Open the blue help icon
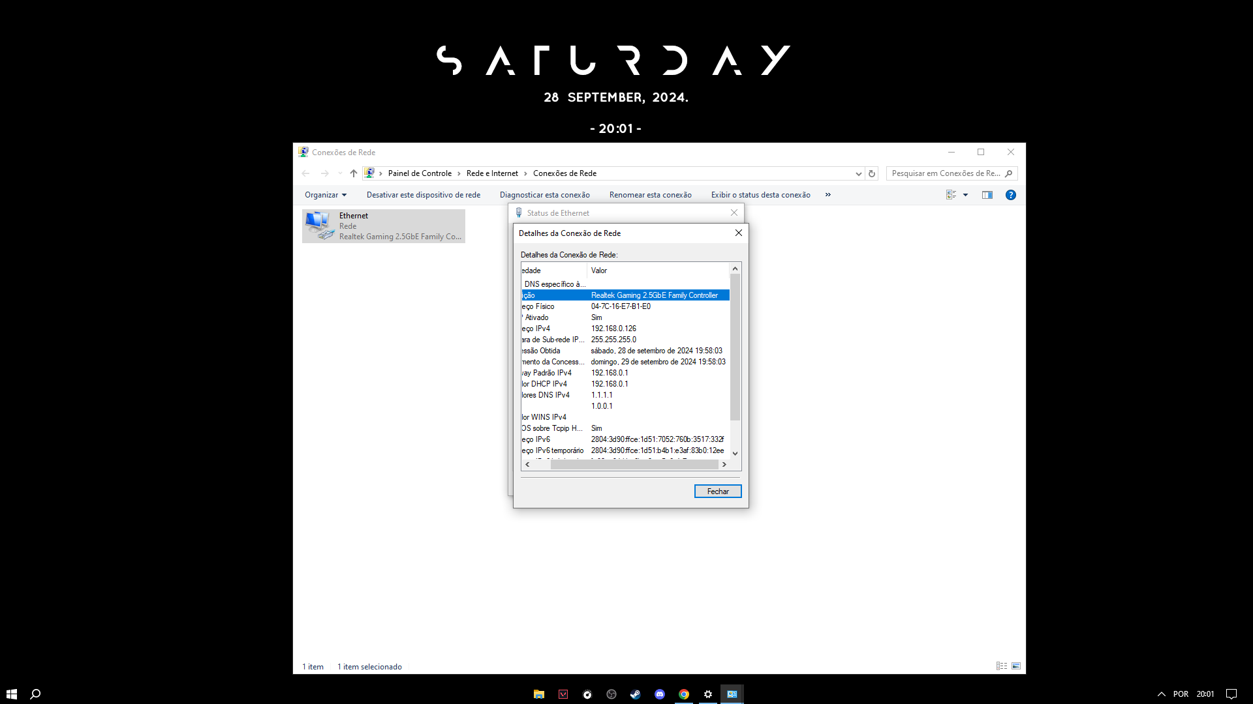Viewport: 1253px width, 704px height. pyautogui.click(x=1011, y=195)
